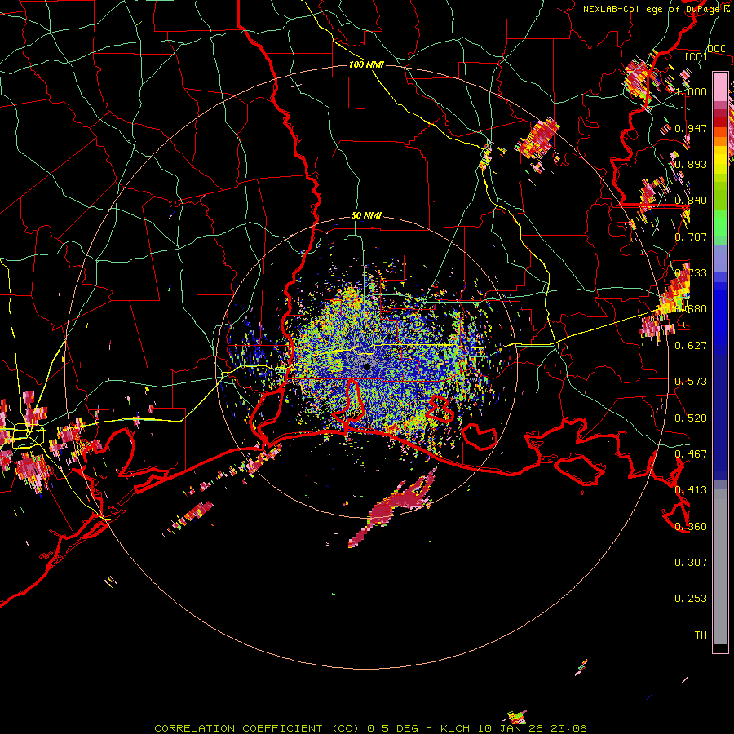Click the 0.5 DEG elevation text in the caption

click(394, 728)
